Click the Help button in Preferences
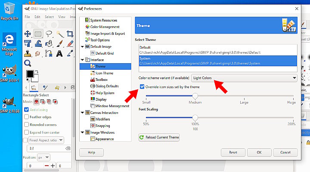The width and height of the screenshot is (310, 172). [x=91, y=153]
